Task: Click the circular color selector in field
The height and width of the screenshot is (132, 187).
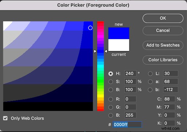Action: pos(90,28)
